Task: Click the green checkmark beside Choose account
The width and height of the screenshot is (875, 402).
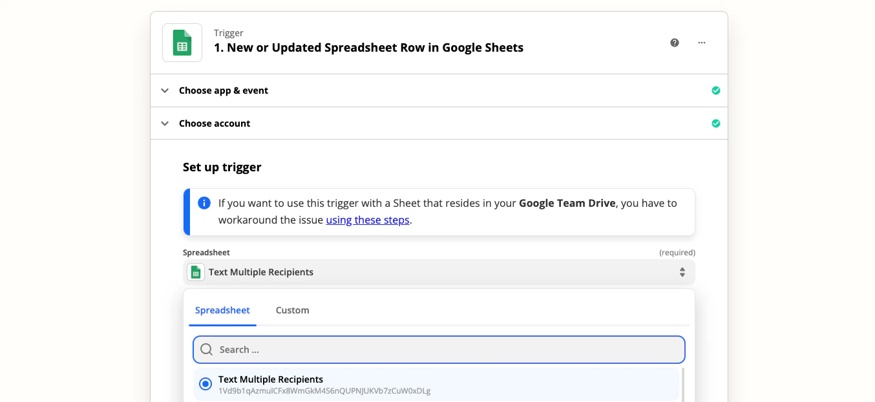Action: pyautogui.click(x=716, y=123)
